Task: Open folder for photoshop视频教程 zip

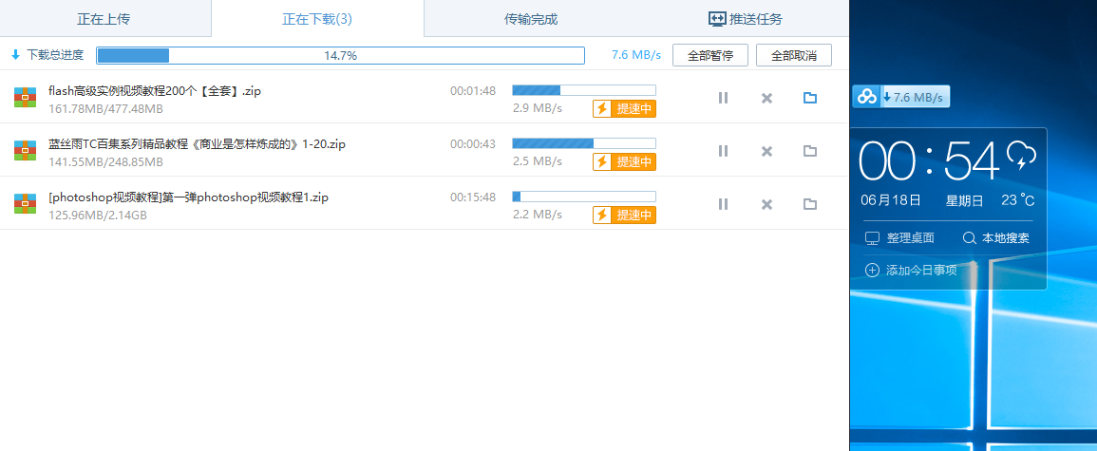Action: 810,204
